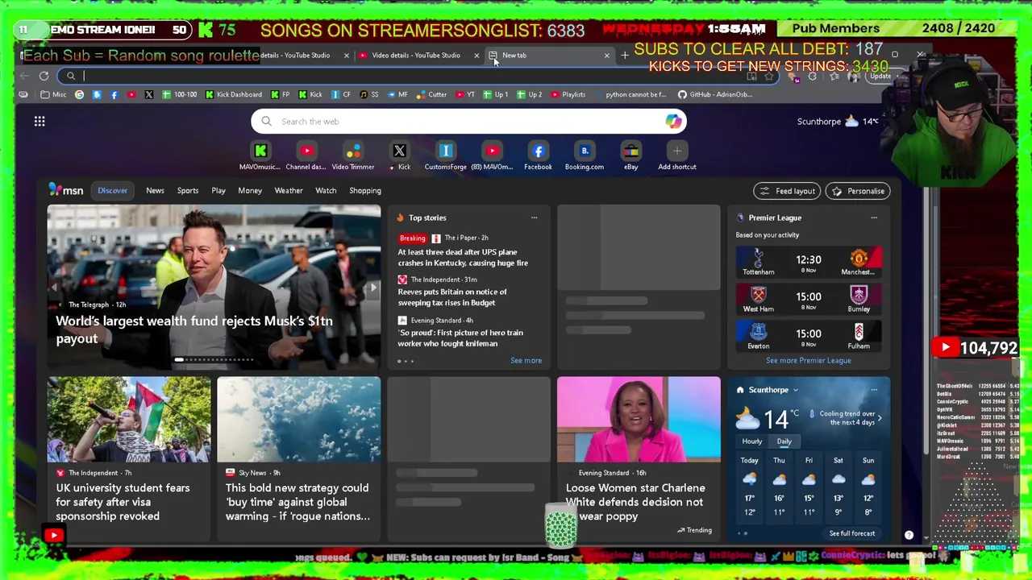Open Reeves tax rises Budget story
This screenshot has height=580, width=1032.
click(x=452, y=297)
